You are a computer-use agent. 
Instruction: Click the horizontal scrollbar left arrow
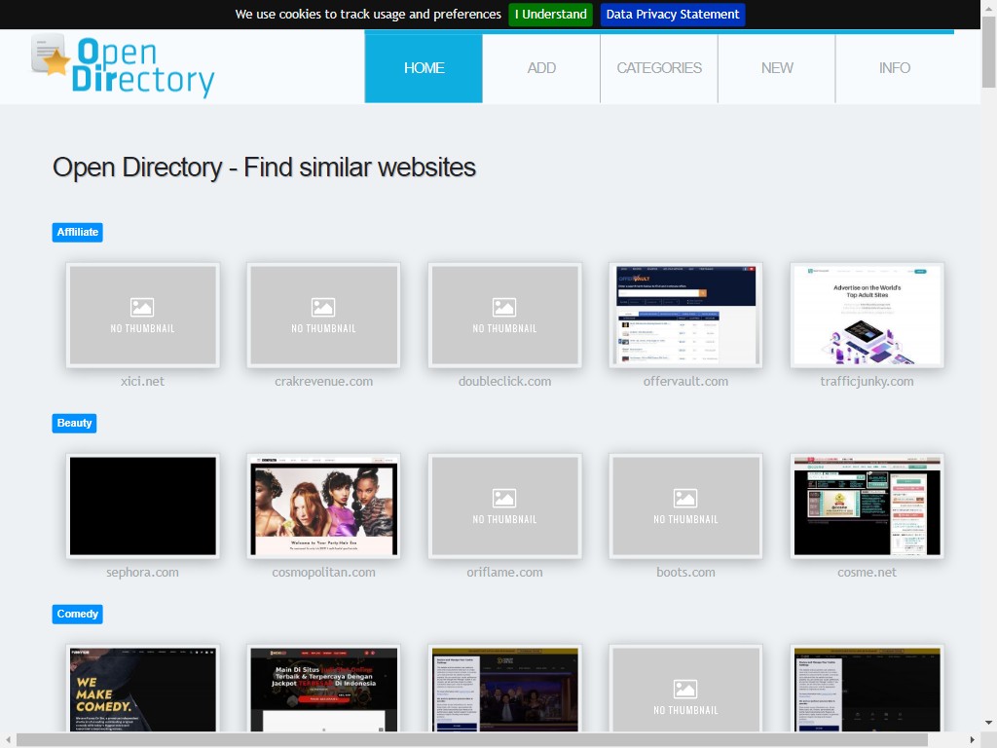(8, 740)
